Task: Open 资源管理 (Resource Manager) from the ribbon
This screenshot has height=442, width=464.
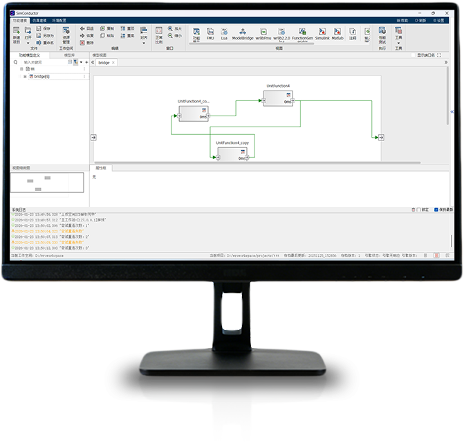Action: [x=66, y=35]
